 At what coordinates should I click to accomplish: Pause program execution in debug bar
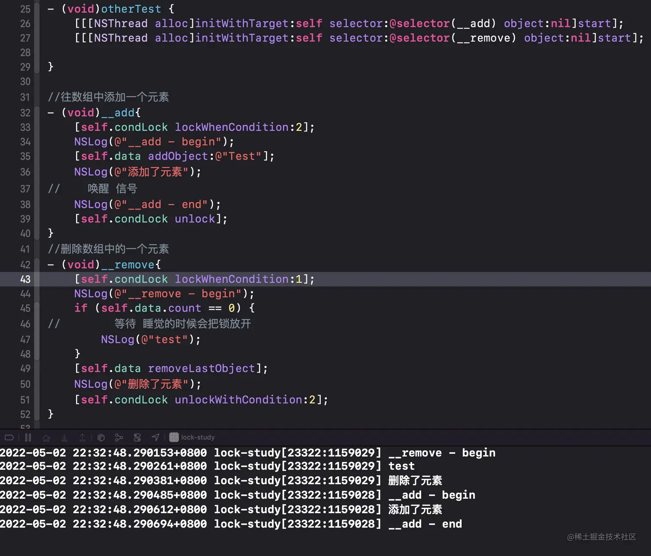(x=28, y=438)
